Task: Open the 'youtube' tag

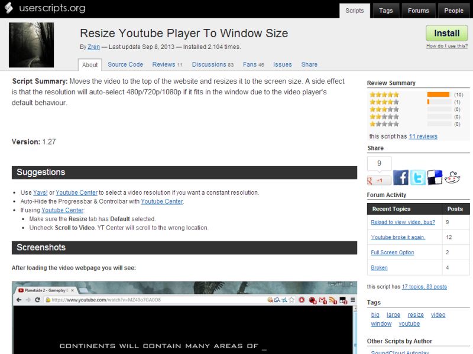Action: pyautogui.click(x=409, y=324)
